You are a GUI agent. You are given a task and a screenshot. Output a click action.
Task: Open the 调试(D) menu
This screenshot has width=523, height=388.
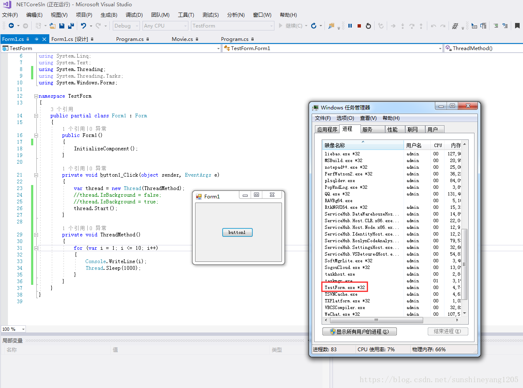point(134,15)
